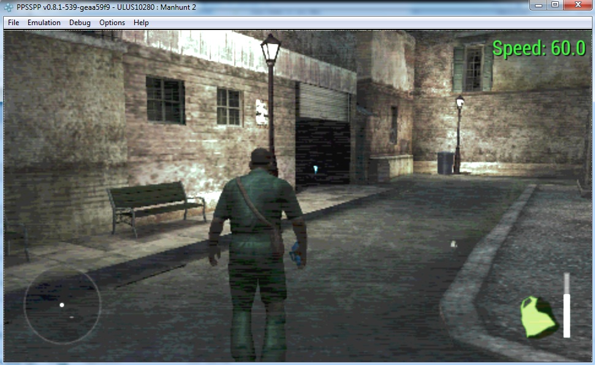Click the white poster on the brick wall
The width and height of the screenshot is (595, 365).
pyautogui.click(x=262, y=113)
